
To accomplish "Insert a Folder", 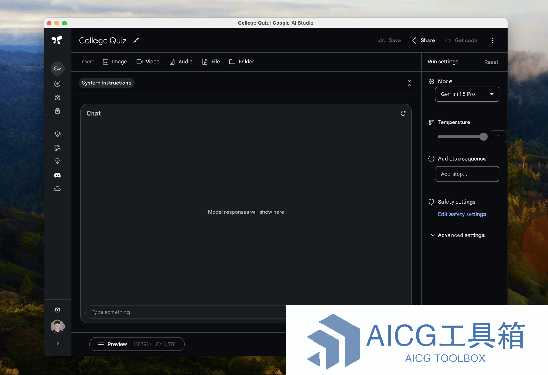I will pyautogui.click(x=242, y=62).
